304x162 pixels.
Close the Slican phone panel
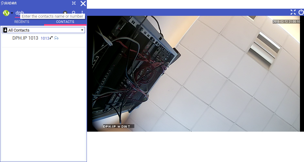click(83, 3)
